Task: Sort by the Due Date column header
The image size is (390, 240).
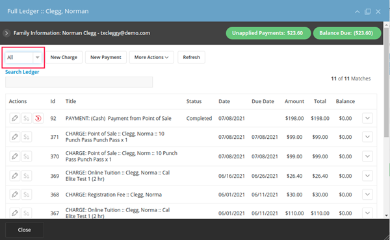Action: pyautogui.click(x=263, y=101)
